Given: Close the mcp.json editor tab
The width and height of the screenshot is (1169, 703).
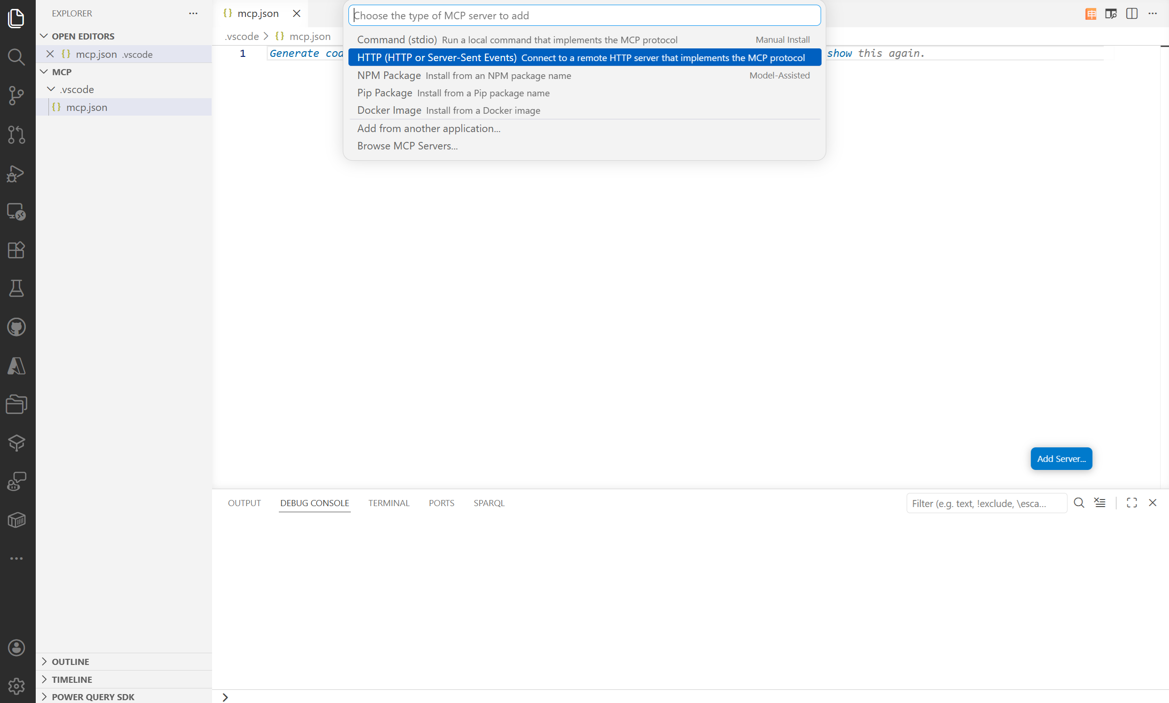Looking at the screenshot, I should pyautogui.click(x=297, y=13).
